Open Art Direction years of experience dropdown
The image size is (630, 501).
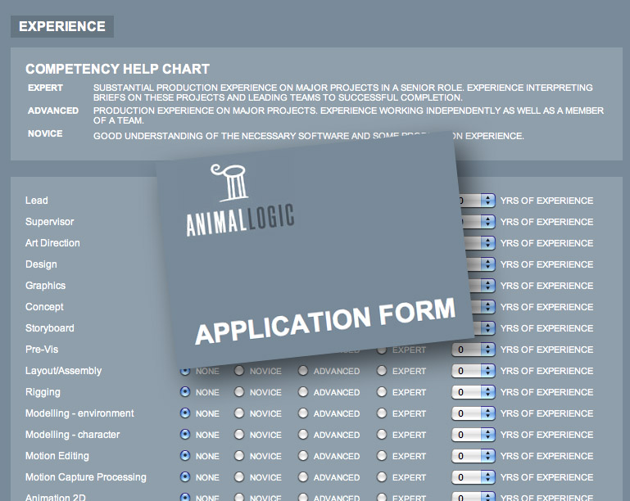pyautogui.click(x=479, y=243)
